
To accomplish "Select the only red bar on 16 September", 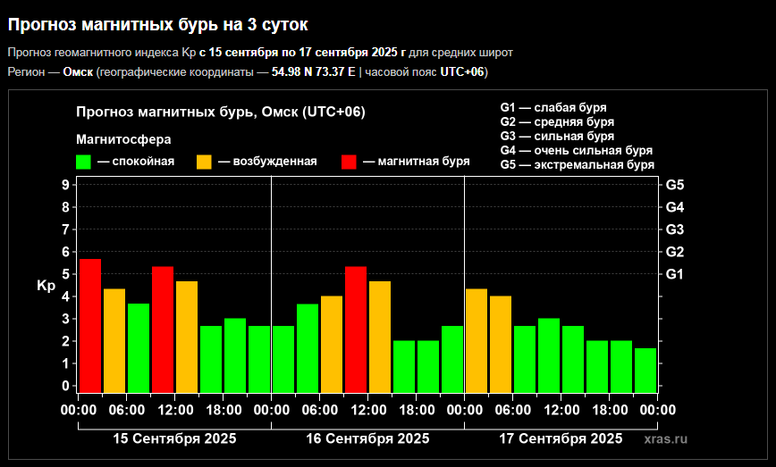I will (356, 329).
